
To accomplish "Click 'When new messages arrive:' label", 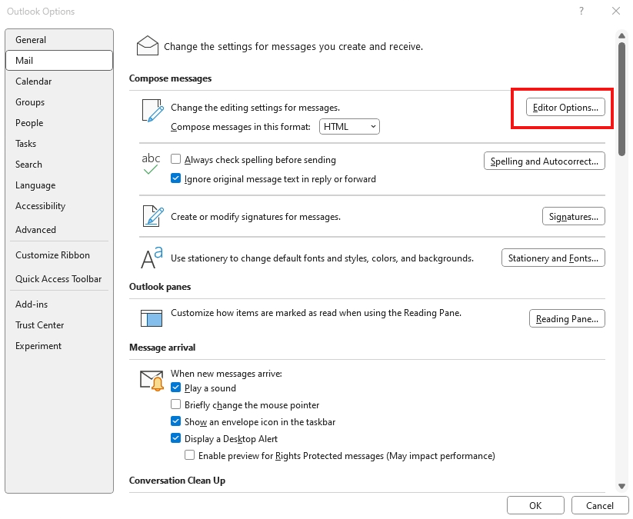I will coord(226,374).
